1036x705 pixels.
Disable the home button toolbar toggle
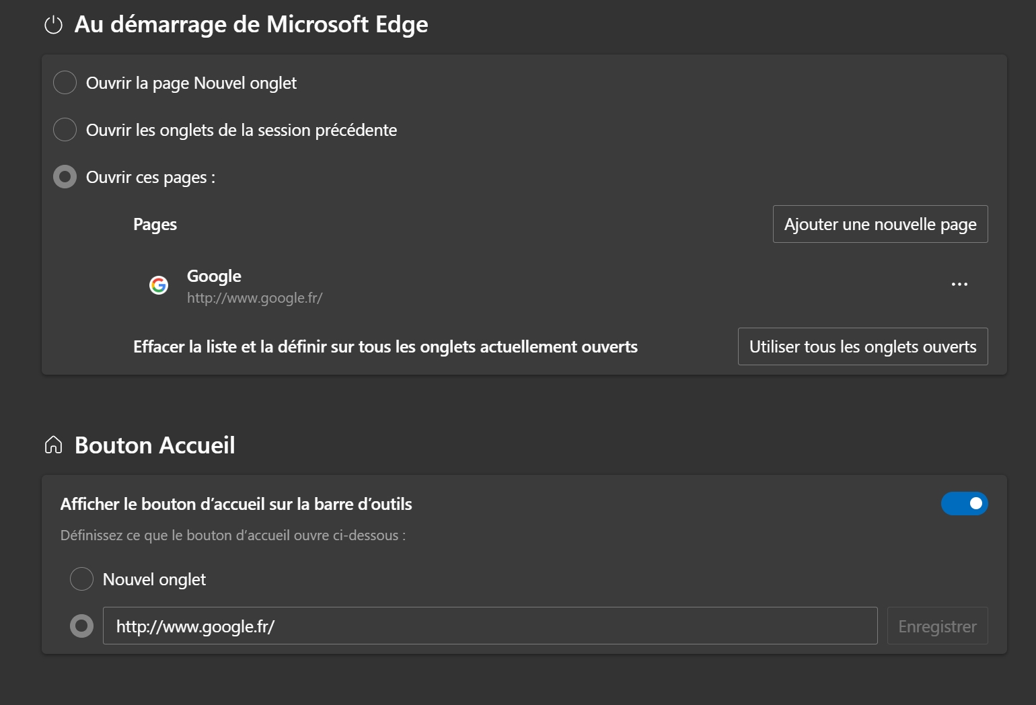click(x=964, y=504)
